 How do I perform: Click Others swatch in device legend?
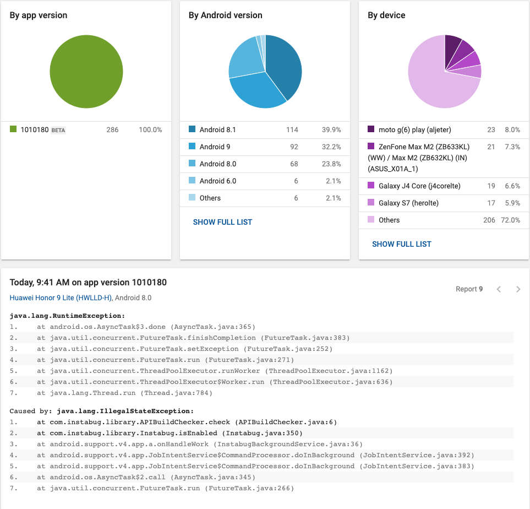tap(371, 219)
